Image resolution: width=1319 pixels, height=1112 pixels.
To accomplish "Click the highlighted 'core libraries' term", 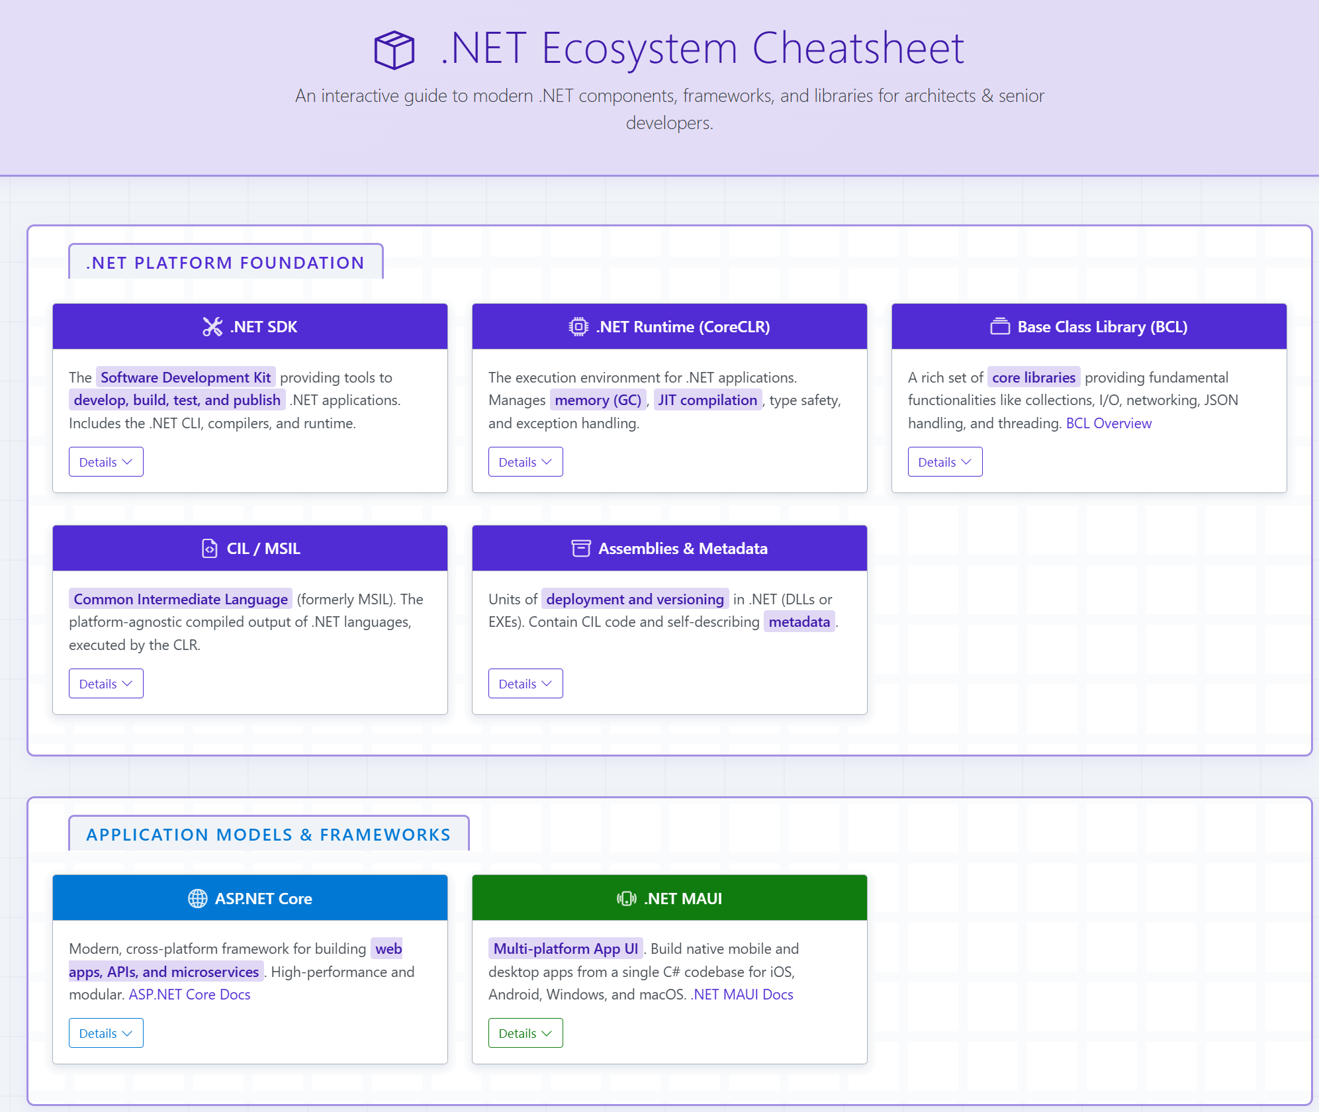I will click(x=1034, y=377).
